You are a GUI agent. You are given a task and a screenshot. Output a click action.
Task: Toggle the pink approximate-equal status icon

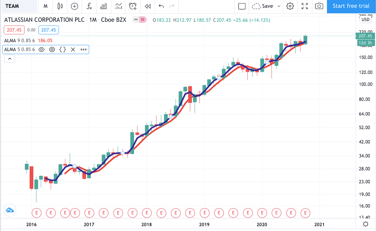[x=143, y=20]
